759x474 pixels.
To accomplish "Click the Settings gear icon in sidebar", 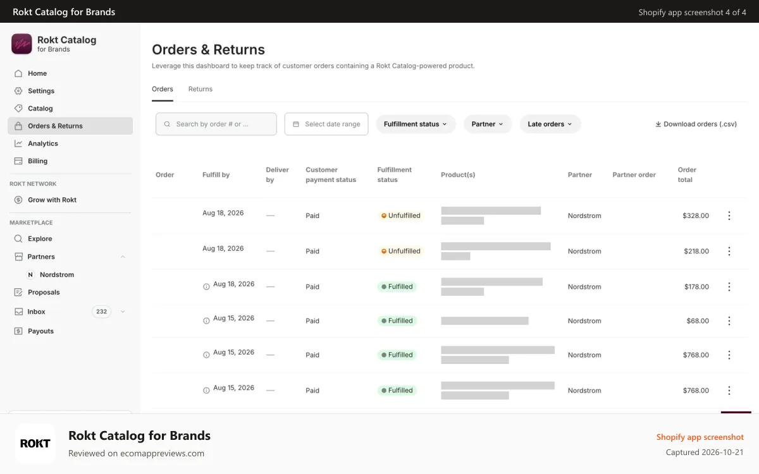I will (x=18, y=91).
